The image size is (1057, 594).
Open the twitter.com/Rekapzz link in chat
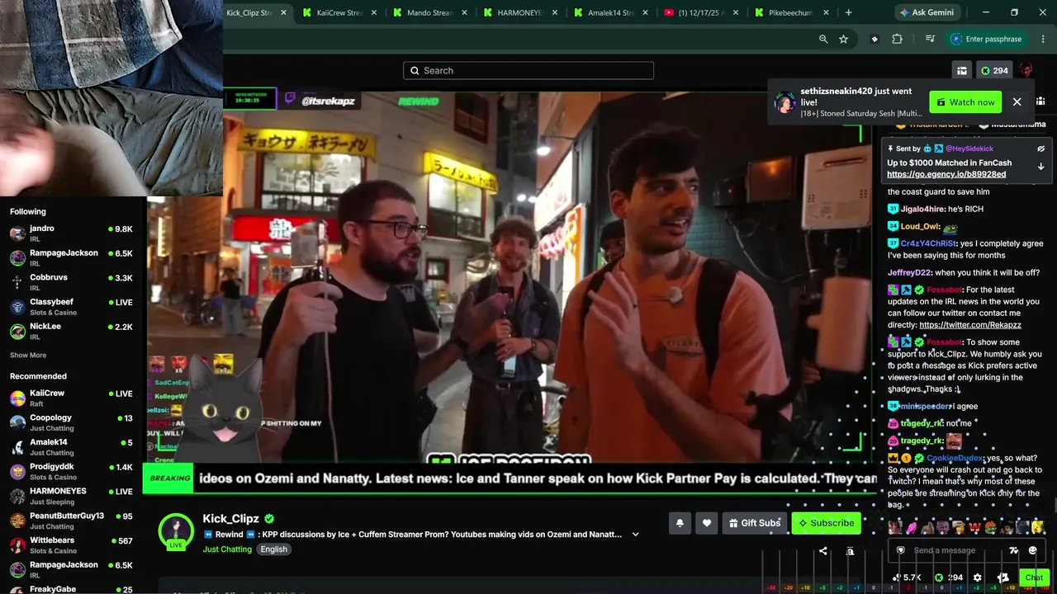[970, 325]
